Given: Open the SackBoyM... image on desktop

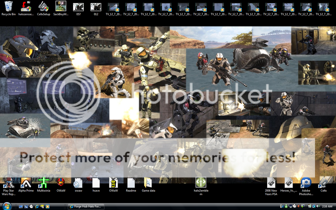Looking at the screenshot, I should point(61,7).
